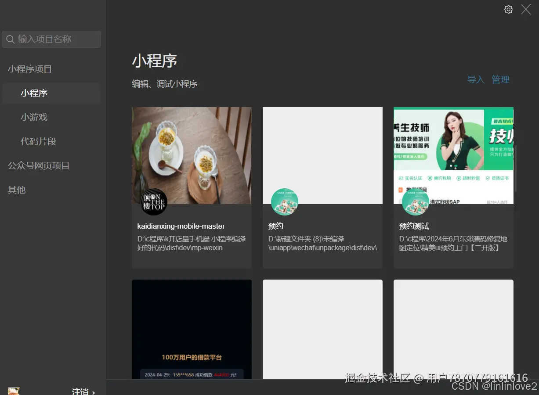Click the 预约 project title

point(276,226)
